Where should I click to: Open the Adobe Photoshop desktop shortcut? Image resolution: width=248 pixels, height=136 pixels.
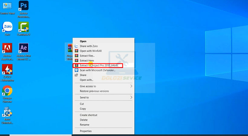click(x=24, y=6)
